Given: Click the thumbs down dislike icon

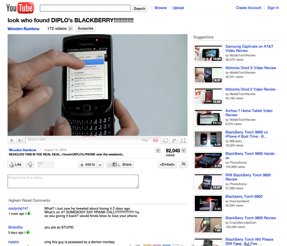Looking at the screenshot, I should pyautogui.click(x=30, y=165).
